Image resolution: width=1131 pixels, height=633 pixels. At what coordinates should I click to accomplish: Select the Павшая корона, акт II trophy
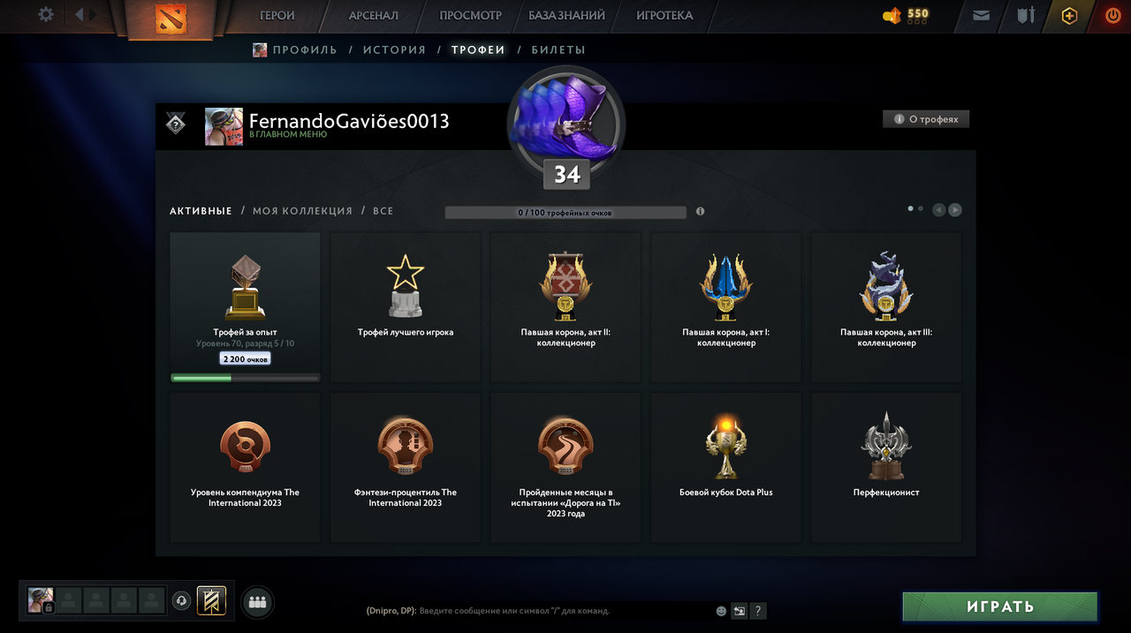tap(565, 307)
